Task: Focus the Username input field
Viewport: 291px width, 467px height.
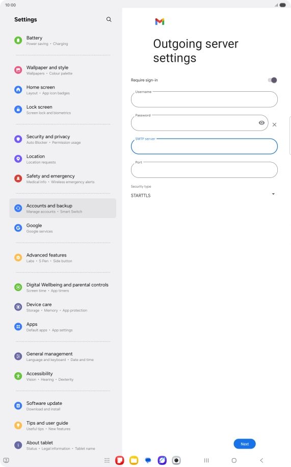Action: tap(204, 99)
